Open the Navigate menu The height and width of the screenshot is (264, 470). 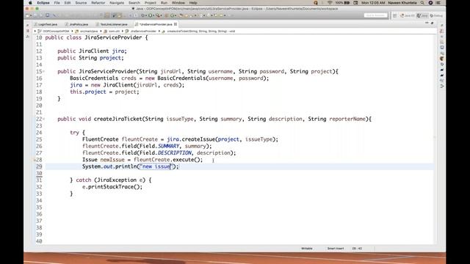[117, 3]
